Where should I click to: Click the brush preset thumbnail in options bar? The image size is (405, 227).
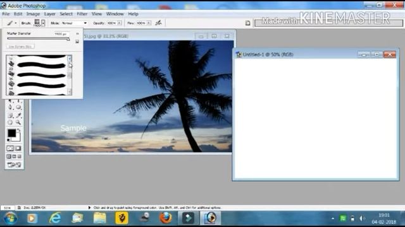click(37, 23)
